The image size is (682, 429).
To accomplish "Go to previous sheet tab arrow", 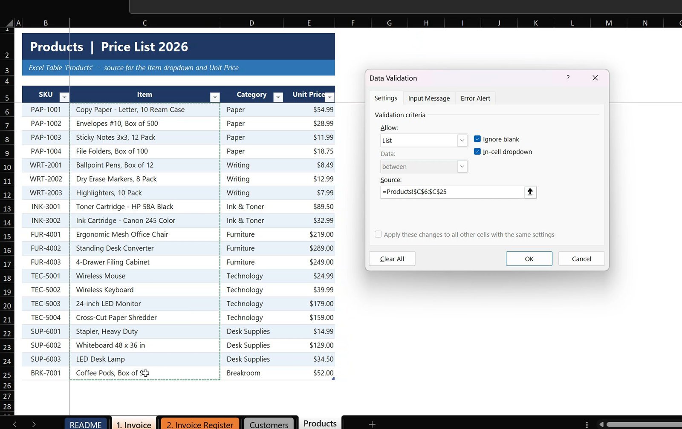I will [15, 424].
